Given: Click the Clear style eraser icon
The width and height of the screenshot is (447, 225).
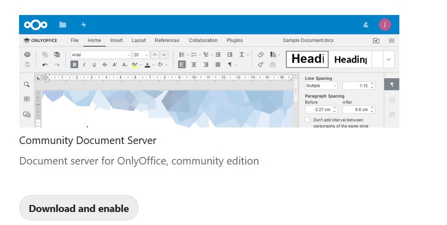Looking at the screenshot, I should (260, 54).
